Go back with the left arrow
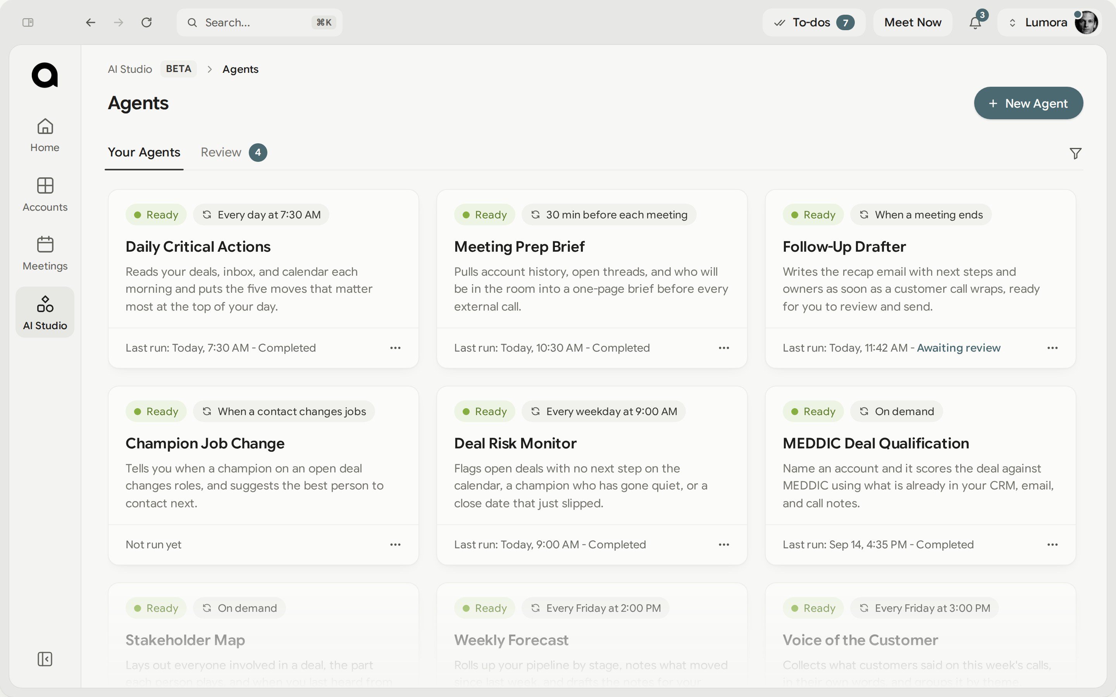Screen dimensions: 1116x697 90,22
